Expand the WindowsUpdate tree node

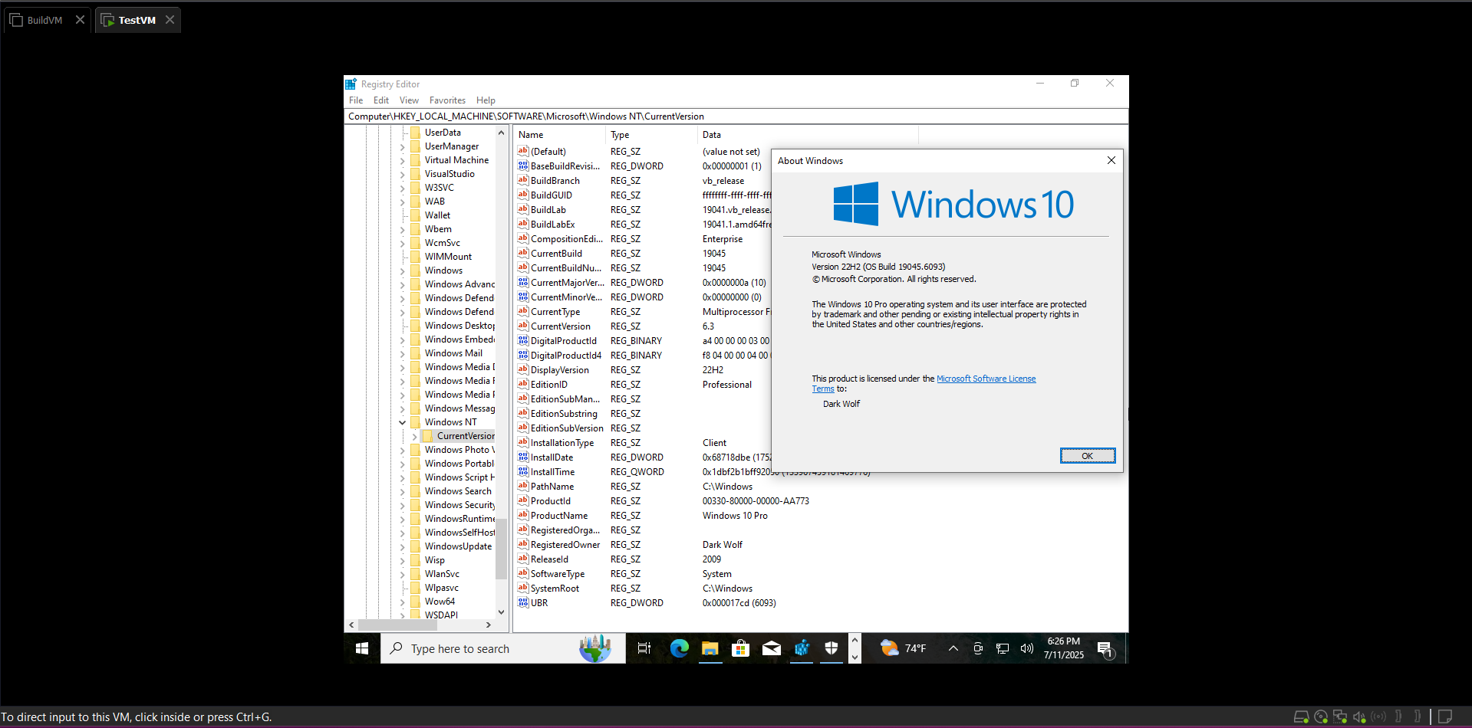pyautogui.click(x=402, y=546)
